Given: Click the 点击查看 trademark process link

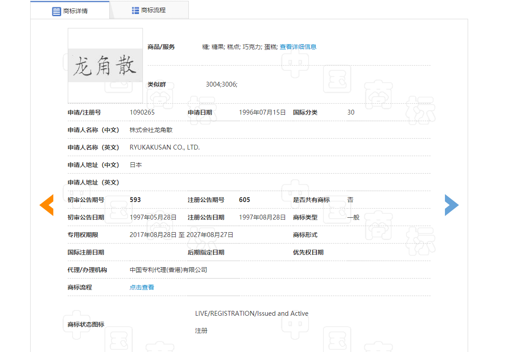Looking at the screenshot, I should [142, 287].
